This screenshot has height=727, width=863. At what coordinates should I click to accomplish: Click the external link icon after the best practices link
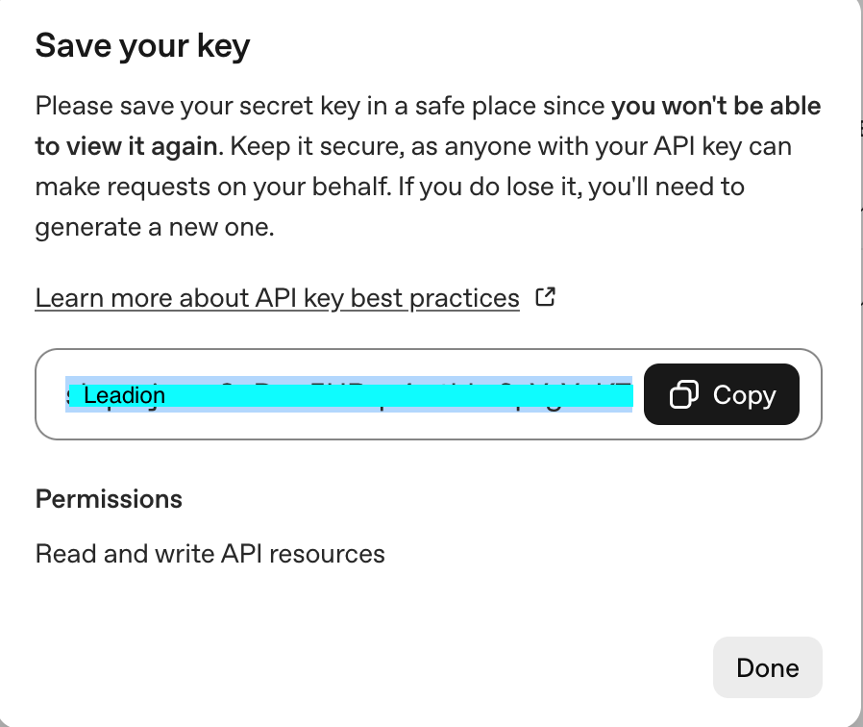pyautogui.click(x=545, y=296)
